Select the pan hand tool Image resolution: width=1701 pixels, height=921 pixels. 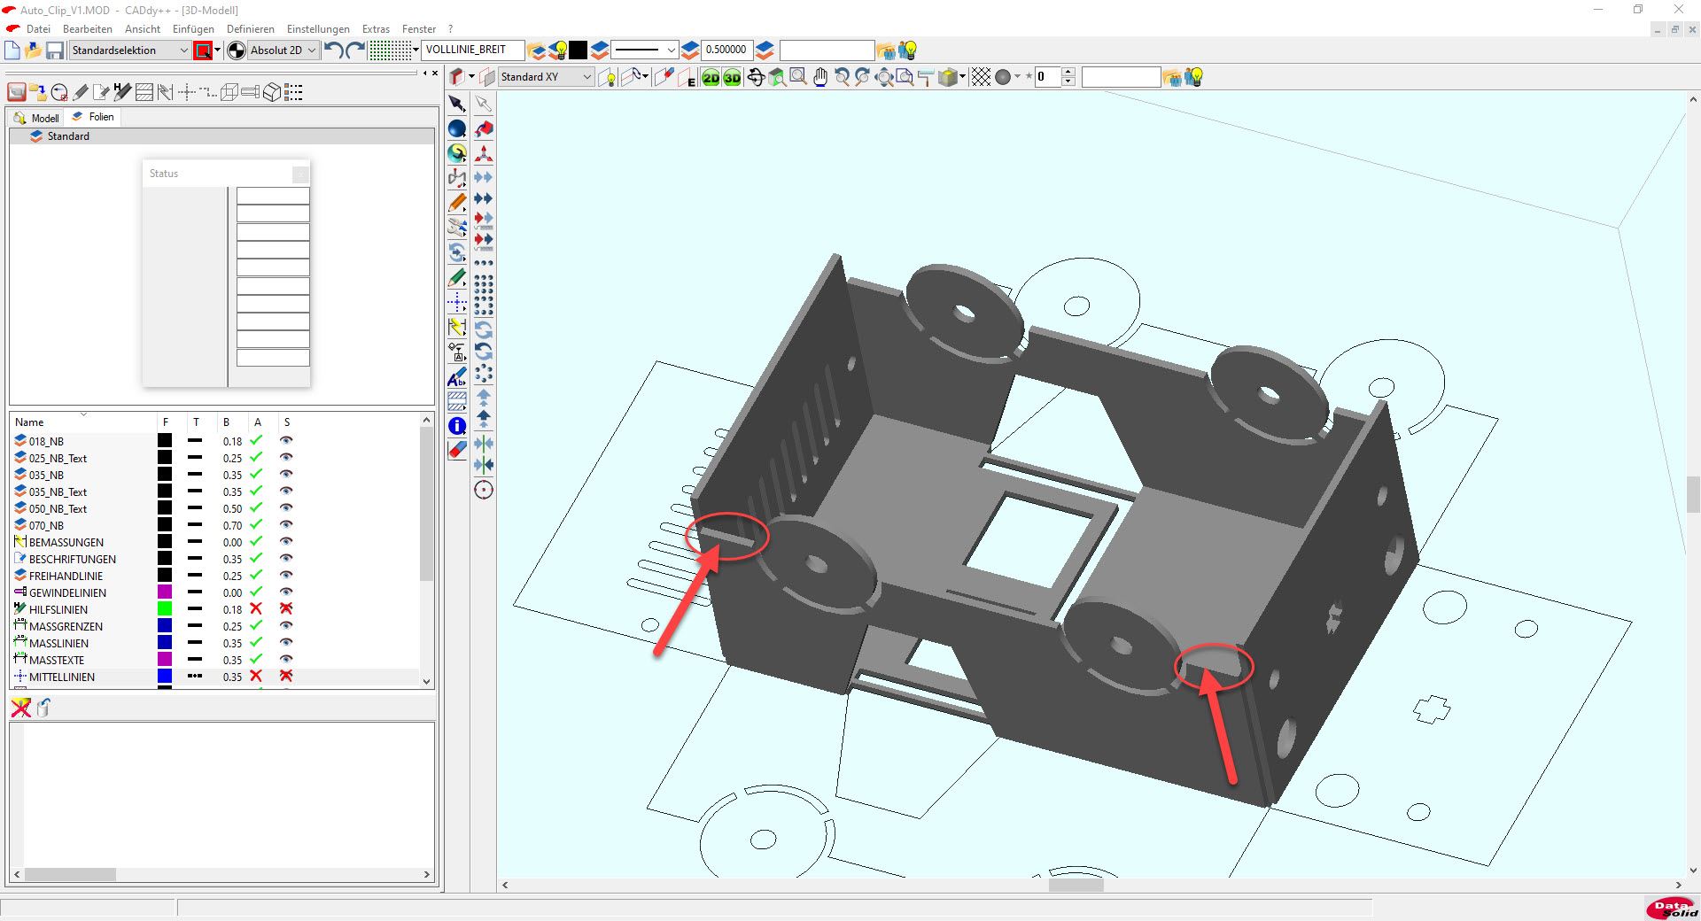click(820, 78)
